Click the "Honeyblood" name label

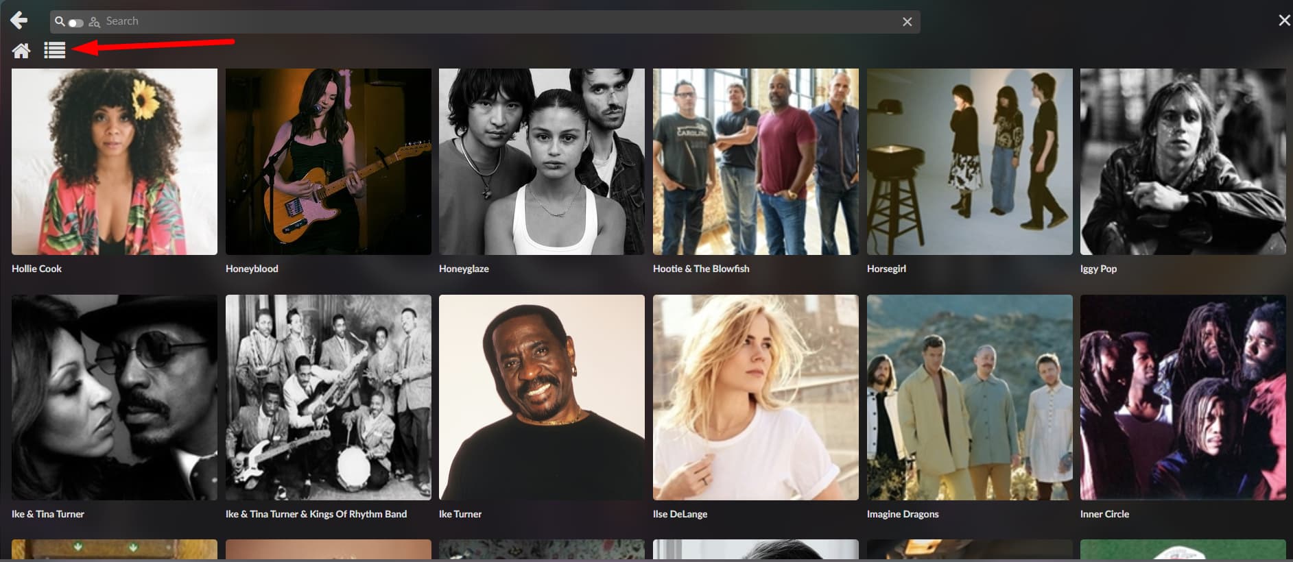pos(252,269)
